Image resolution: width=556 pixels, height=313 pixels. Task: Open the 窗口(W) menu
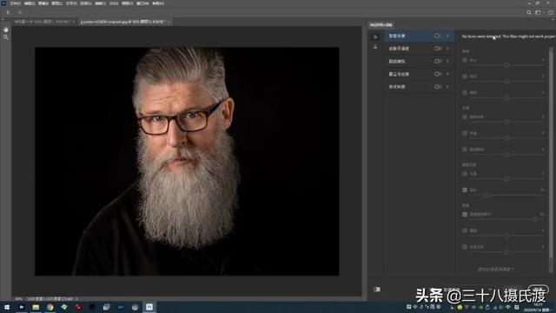tap(142, 3)
